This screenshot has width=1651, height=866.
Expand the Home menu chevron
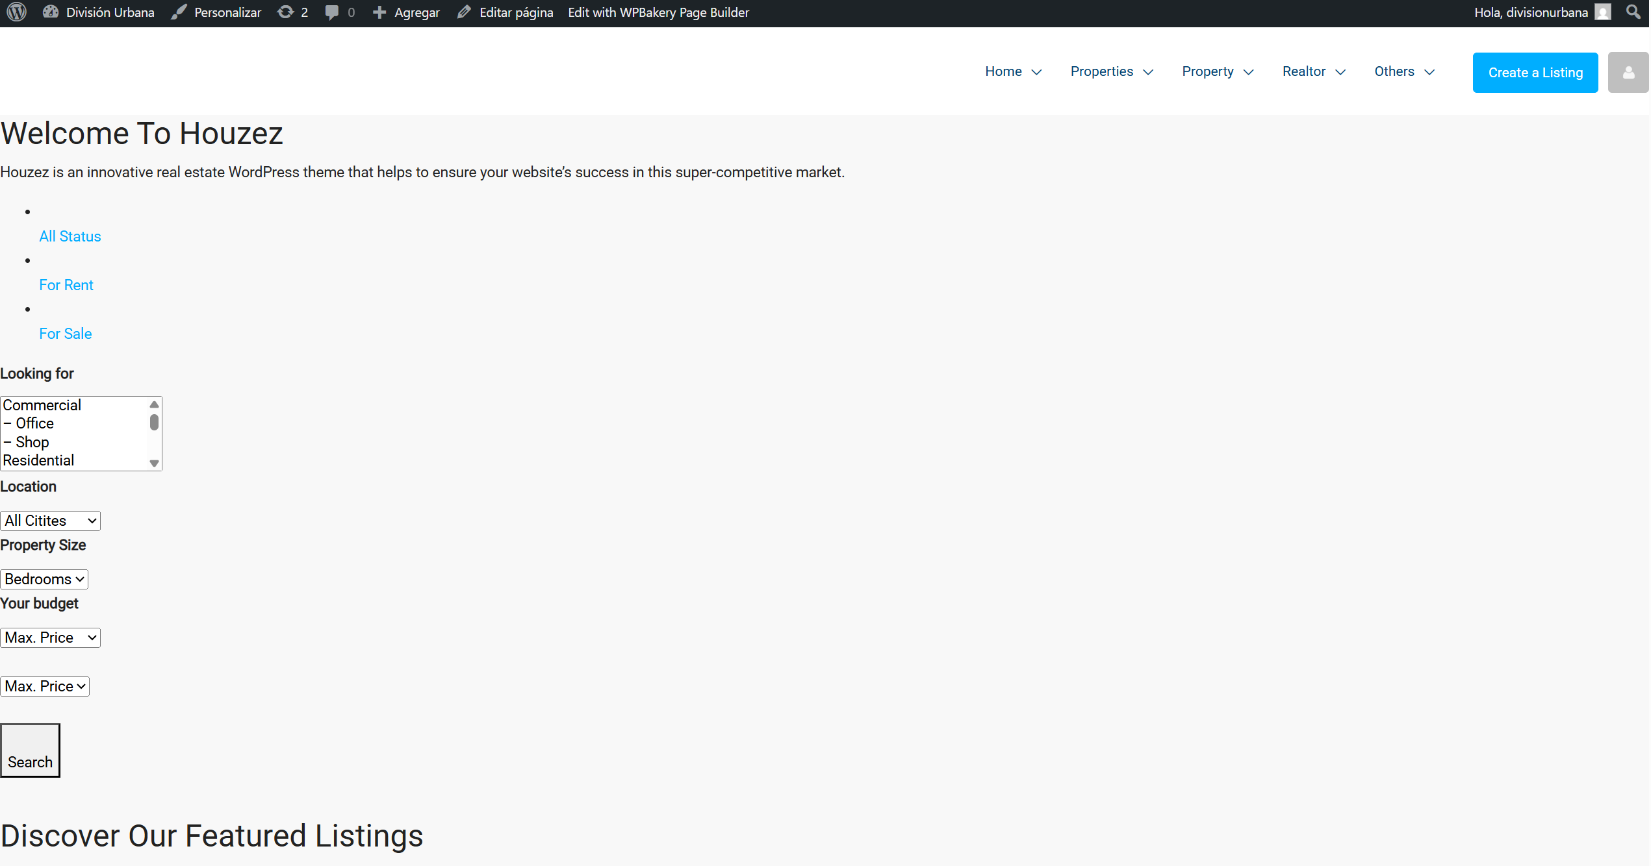[1037, 72]
